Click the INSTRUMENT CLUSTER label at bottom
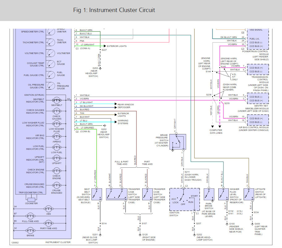The width and height of the screenshot is (282, 248). [58, 242]
